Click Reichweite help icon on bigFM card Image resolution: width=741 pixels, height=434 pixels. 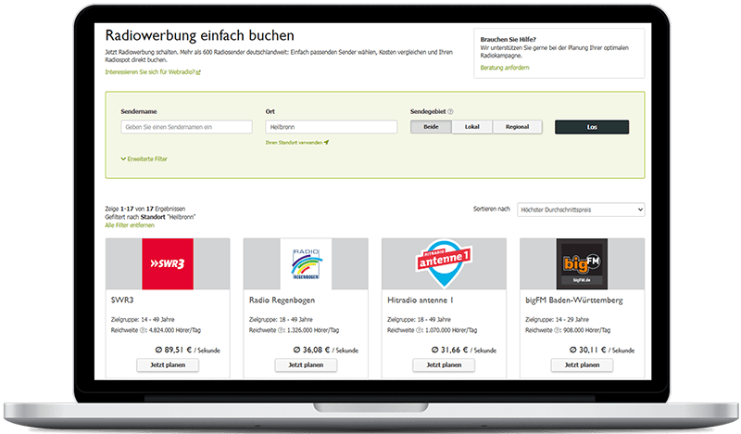point(557,330)
